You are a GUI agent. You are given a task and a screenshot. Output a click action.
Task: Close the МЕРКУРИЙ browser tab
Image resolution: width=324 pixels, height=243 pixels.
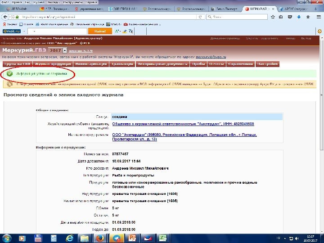[x=273, y=9]
